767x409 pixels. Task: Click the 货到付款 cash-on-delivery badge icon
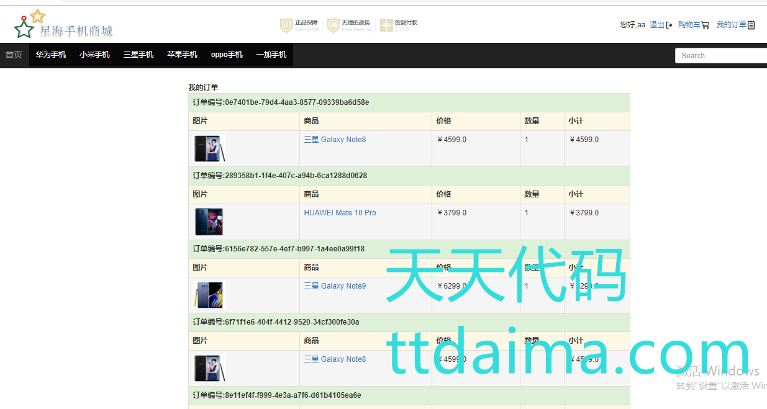pos(386,25)
